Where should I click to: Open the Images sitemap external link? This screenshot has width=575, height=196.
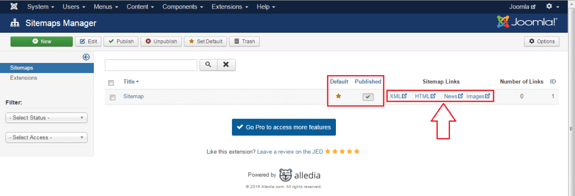[478, 96]
